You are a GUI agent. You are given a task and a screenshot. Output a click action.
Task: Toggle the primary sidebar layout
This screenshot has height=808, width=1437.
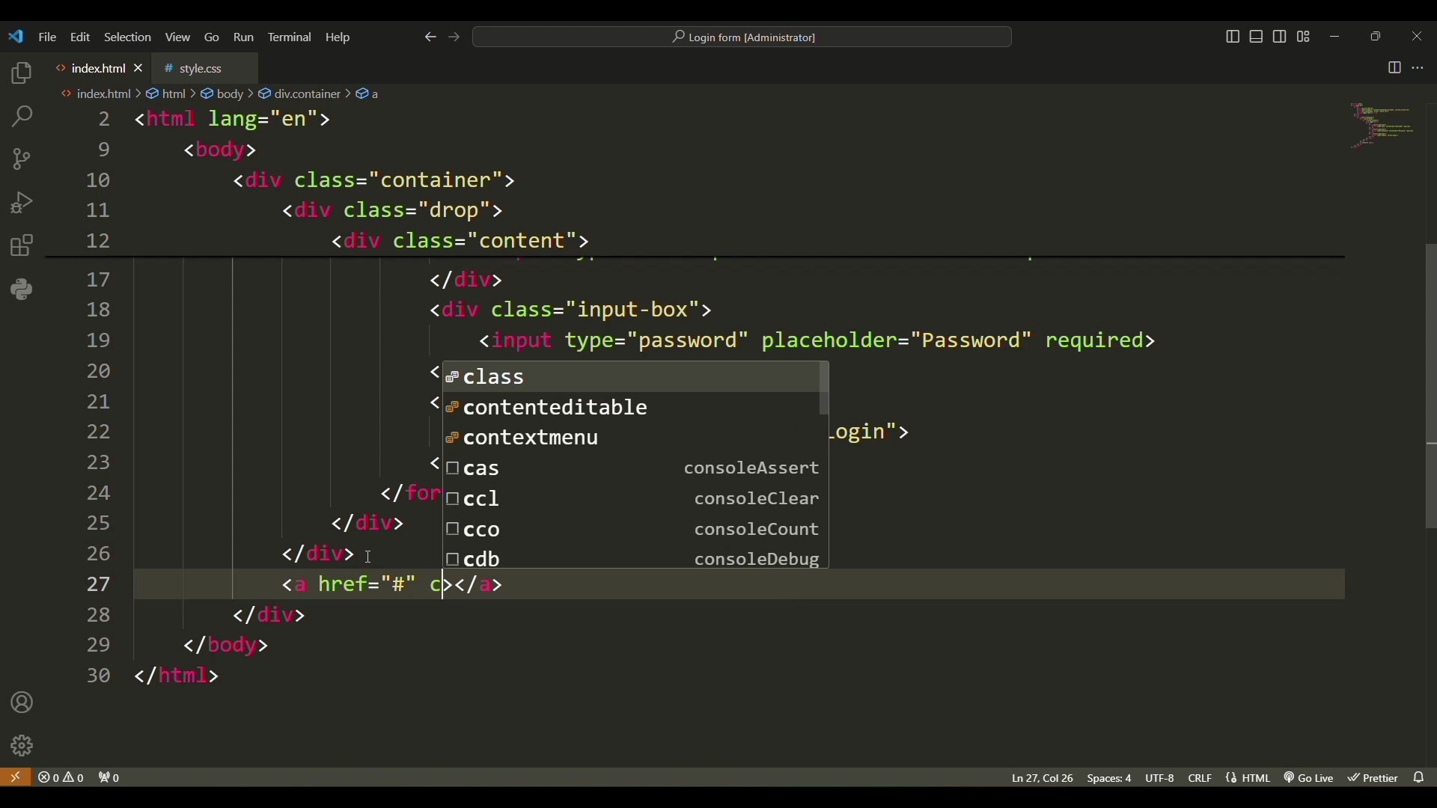pos(1233,37)
